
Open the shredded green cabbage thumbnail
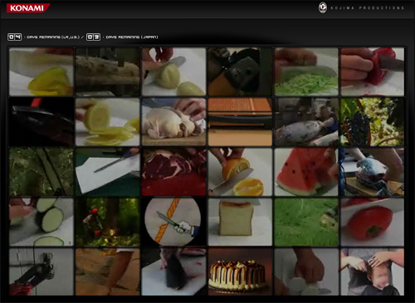[306, 71]
